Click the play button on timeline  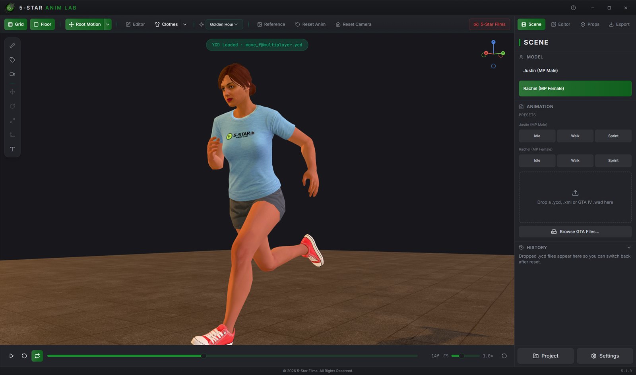point(12,356)
